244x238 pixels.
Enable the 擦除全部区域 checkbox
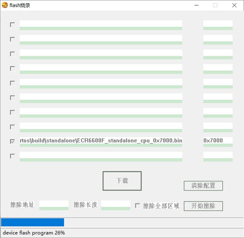click(138, 206)
